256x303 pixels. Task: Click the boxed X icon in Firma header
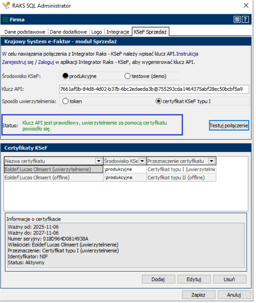(x=237, y=20)
